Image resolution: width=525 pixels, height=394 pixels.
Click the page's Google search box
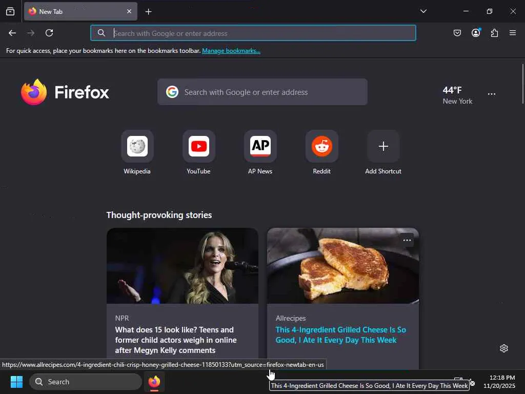262,92
